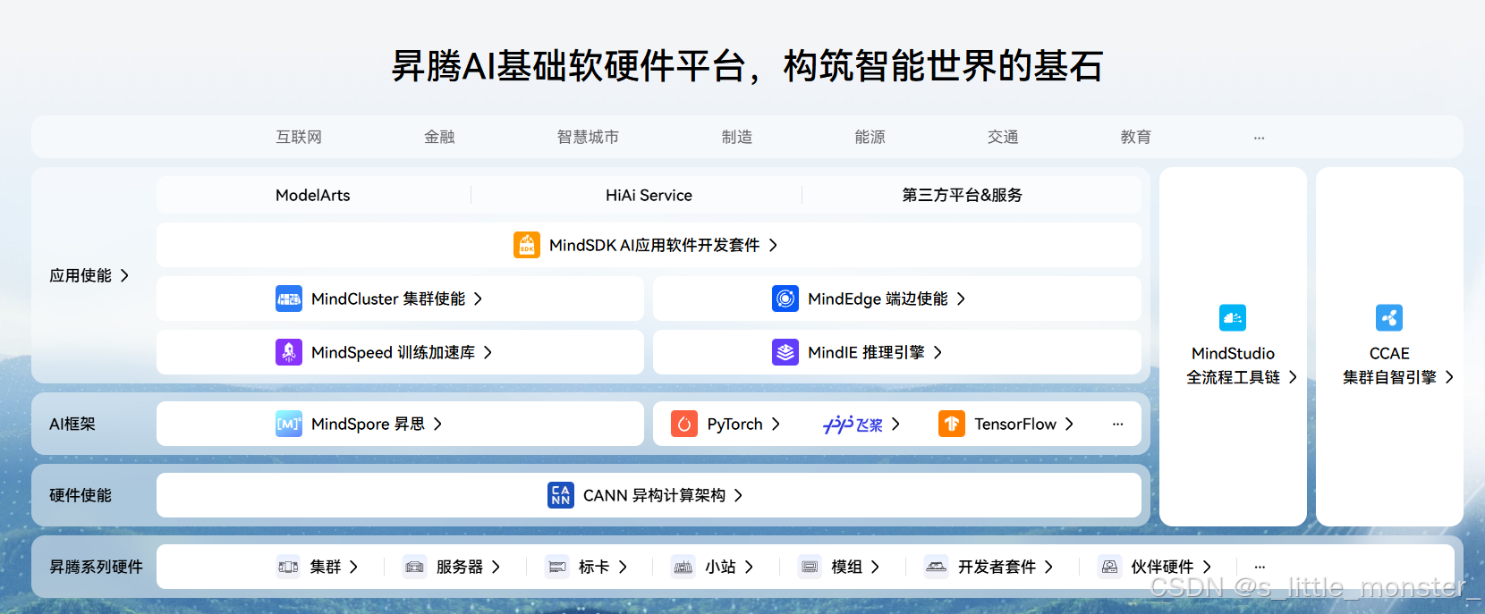Open the 开发者套件 hardware link

(x=997, y=567)
